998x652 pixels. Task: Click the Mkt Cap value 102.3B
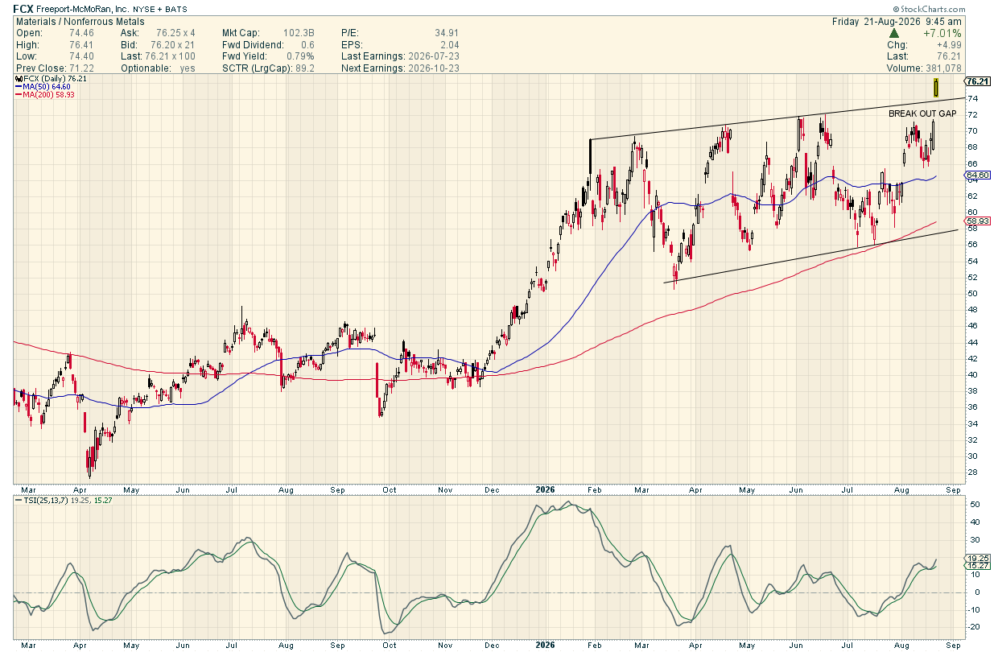(x=297, y=34)
